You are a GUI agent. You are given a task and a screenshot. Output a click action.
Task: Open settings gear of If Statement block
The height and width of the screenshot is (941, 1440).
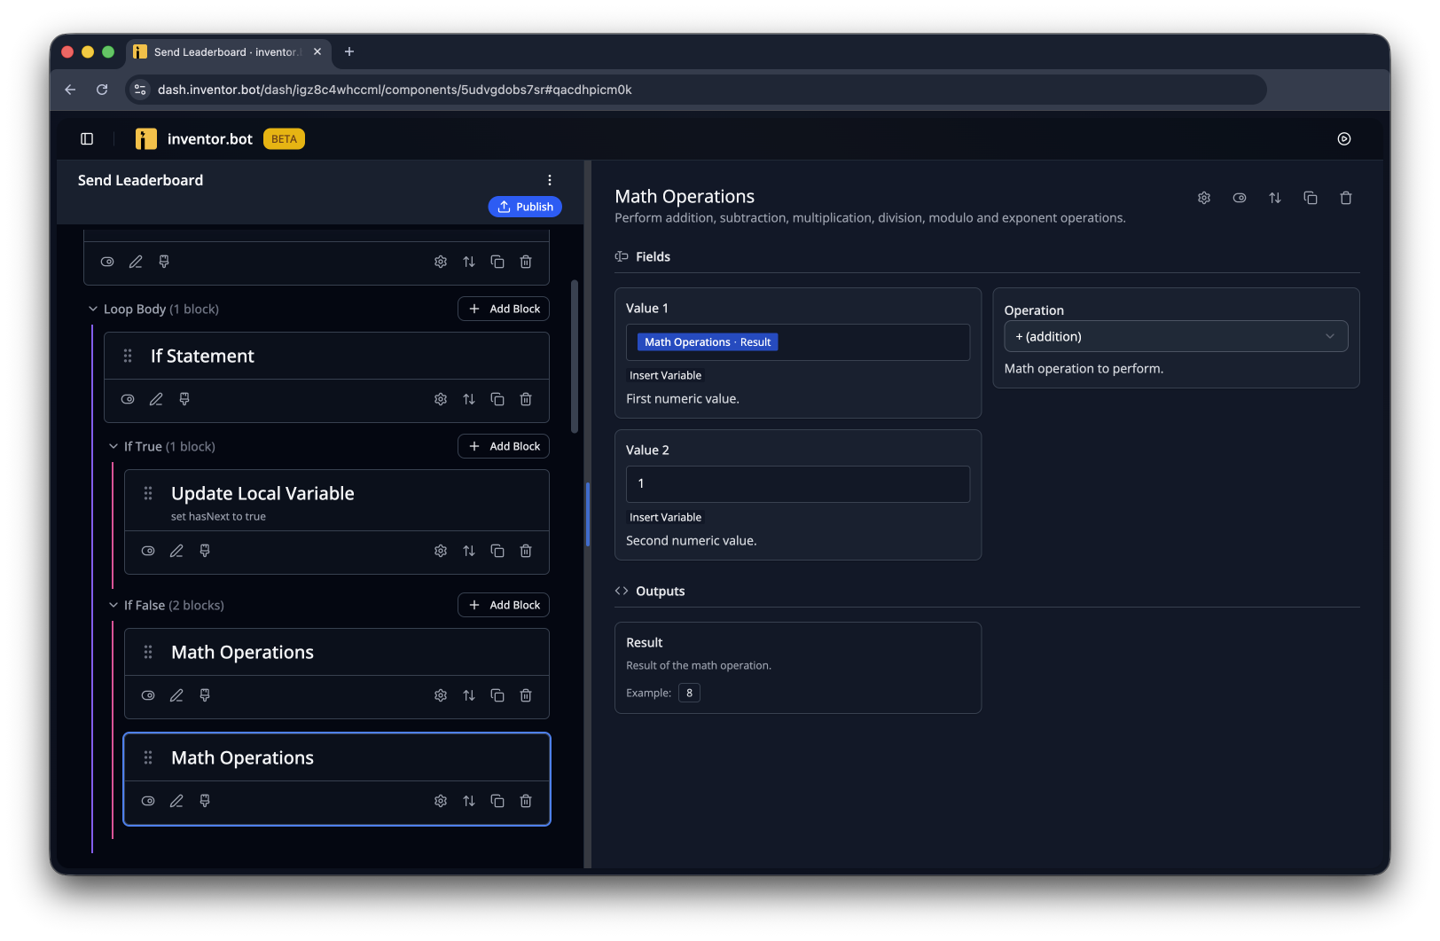441,399
